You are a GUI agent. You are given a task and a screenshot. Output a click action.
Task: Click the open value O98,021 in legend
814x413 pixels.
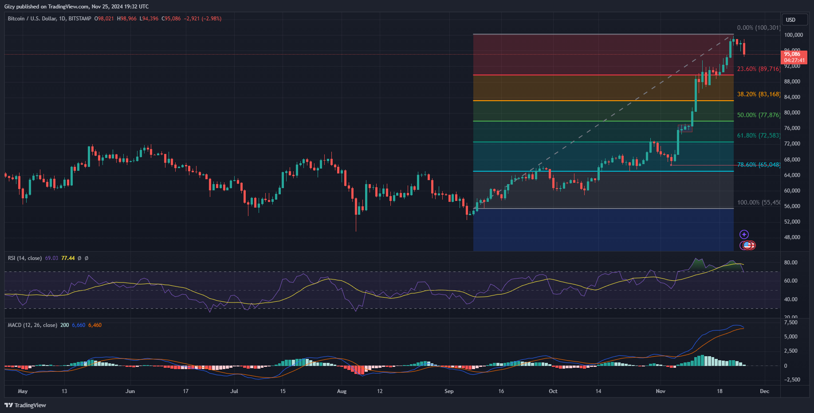(x=104, y=19)
